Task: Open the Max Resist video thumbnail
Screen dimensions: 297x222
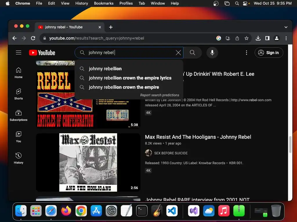Action: (88, 162)
